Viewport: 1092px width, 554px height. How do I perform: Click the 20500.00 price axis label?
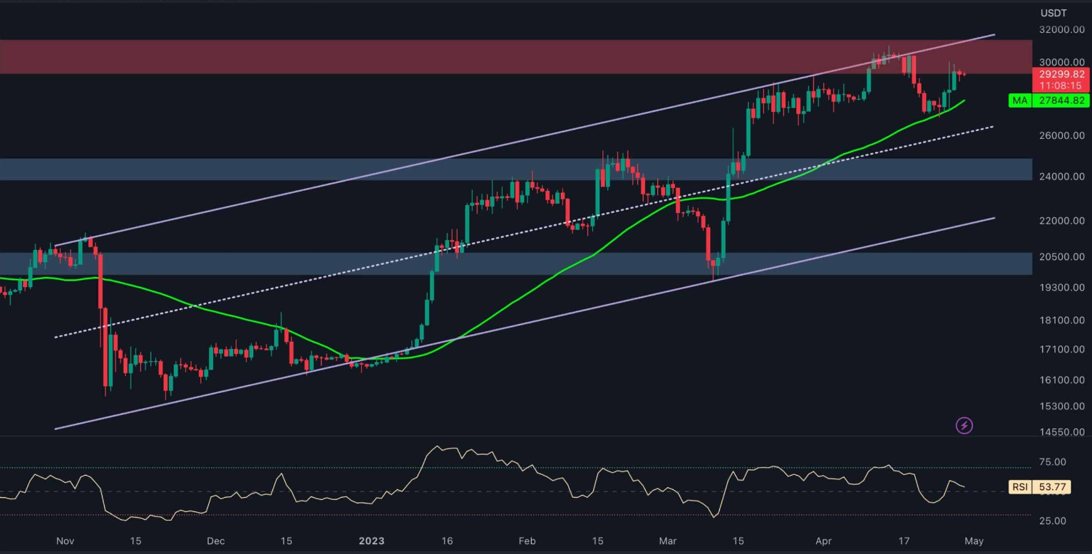(1061, 257)
